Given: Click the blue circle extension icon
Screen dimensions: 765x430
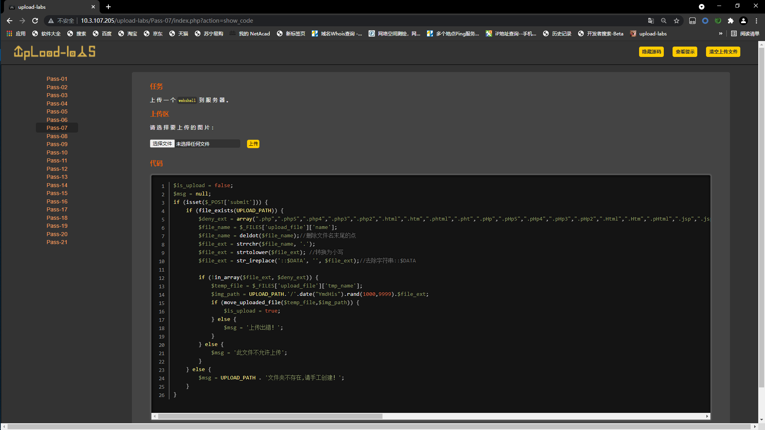Looking at the screenshot, I should click(705, 21).
